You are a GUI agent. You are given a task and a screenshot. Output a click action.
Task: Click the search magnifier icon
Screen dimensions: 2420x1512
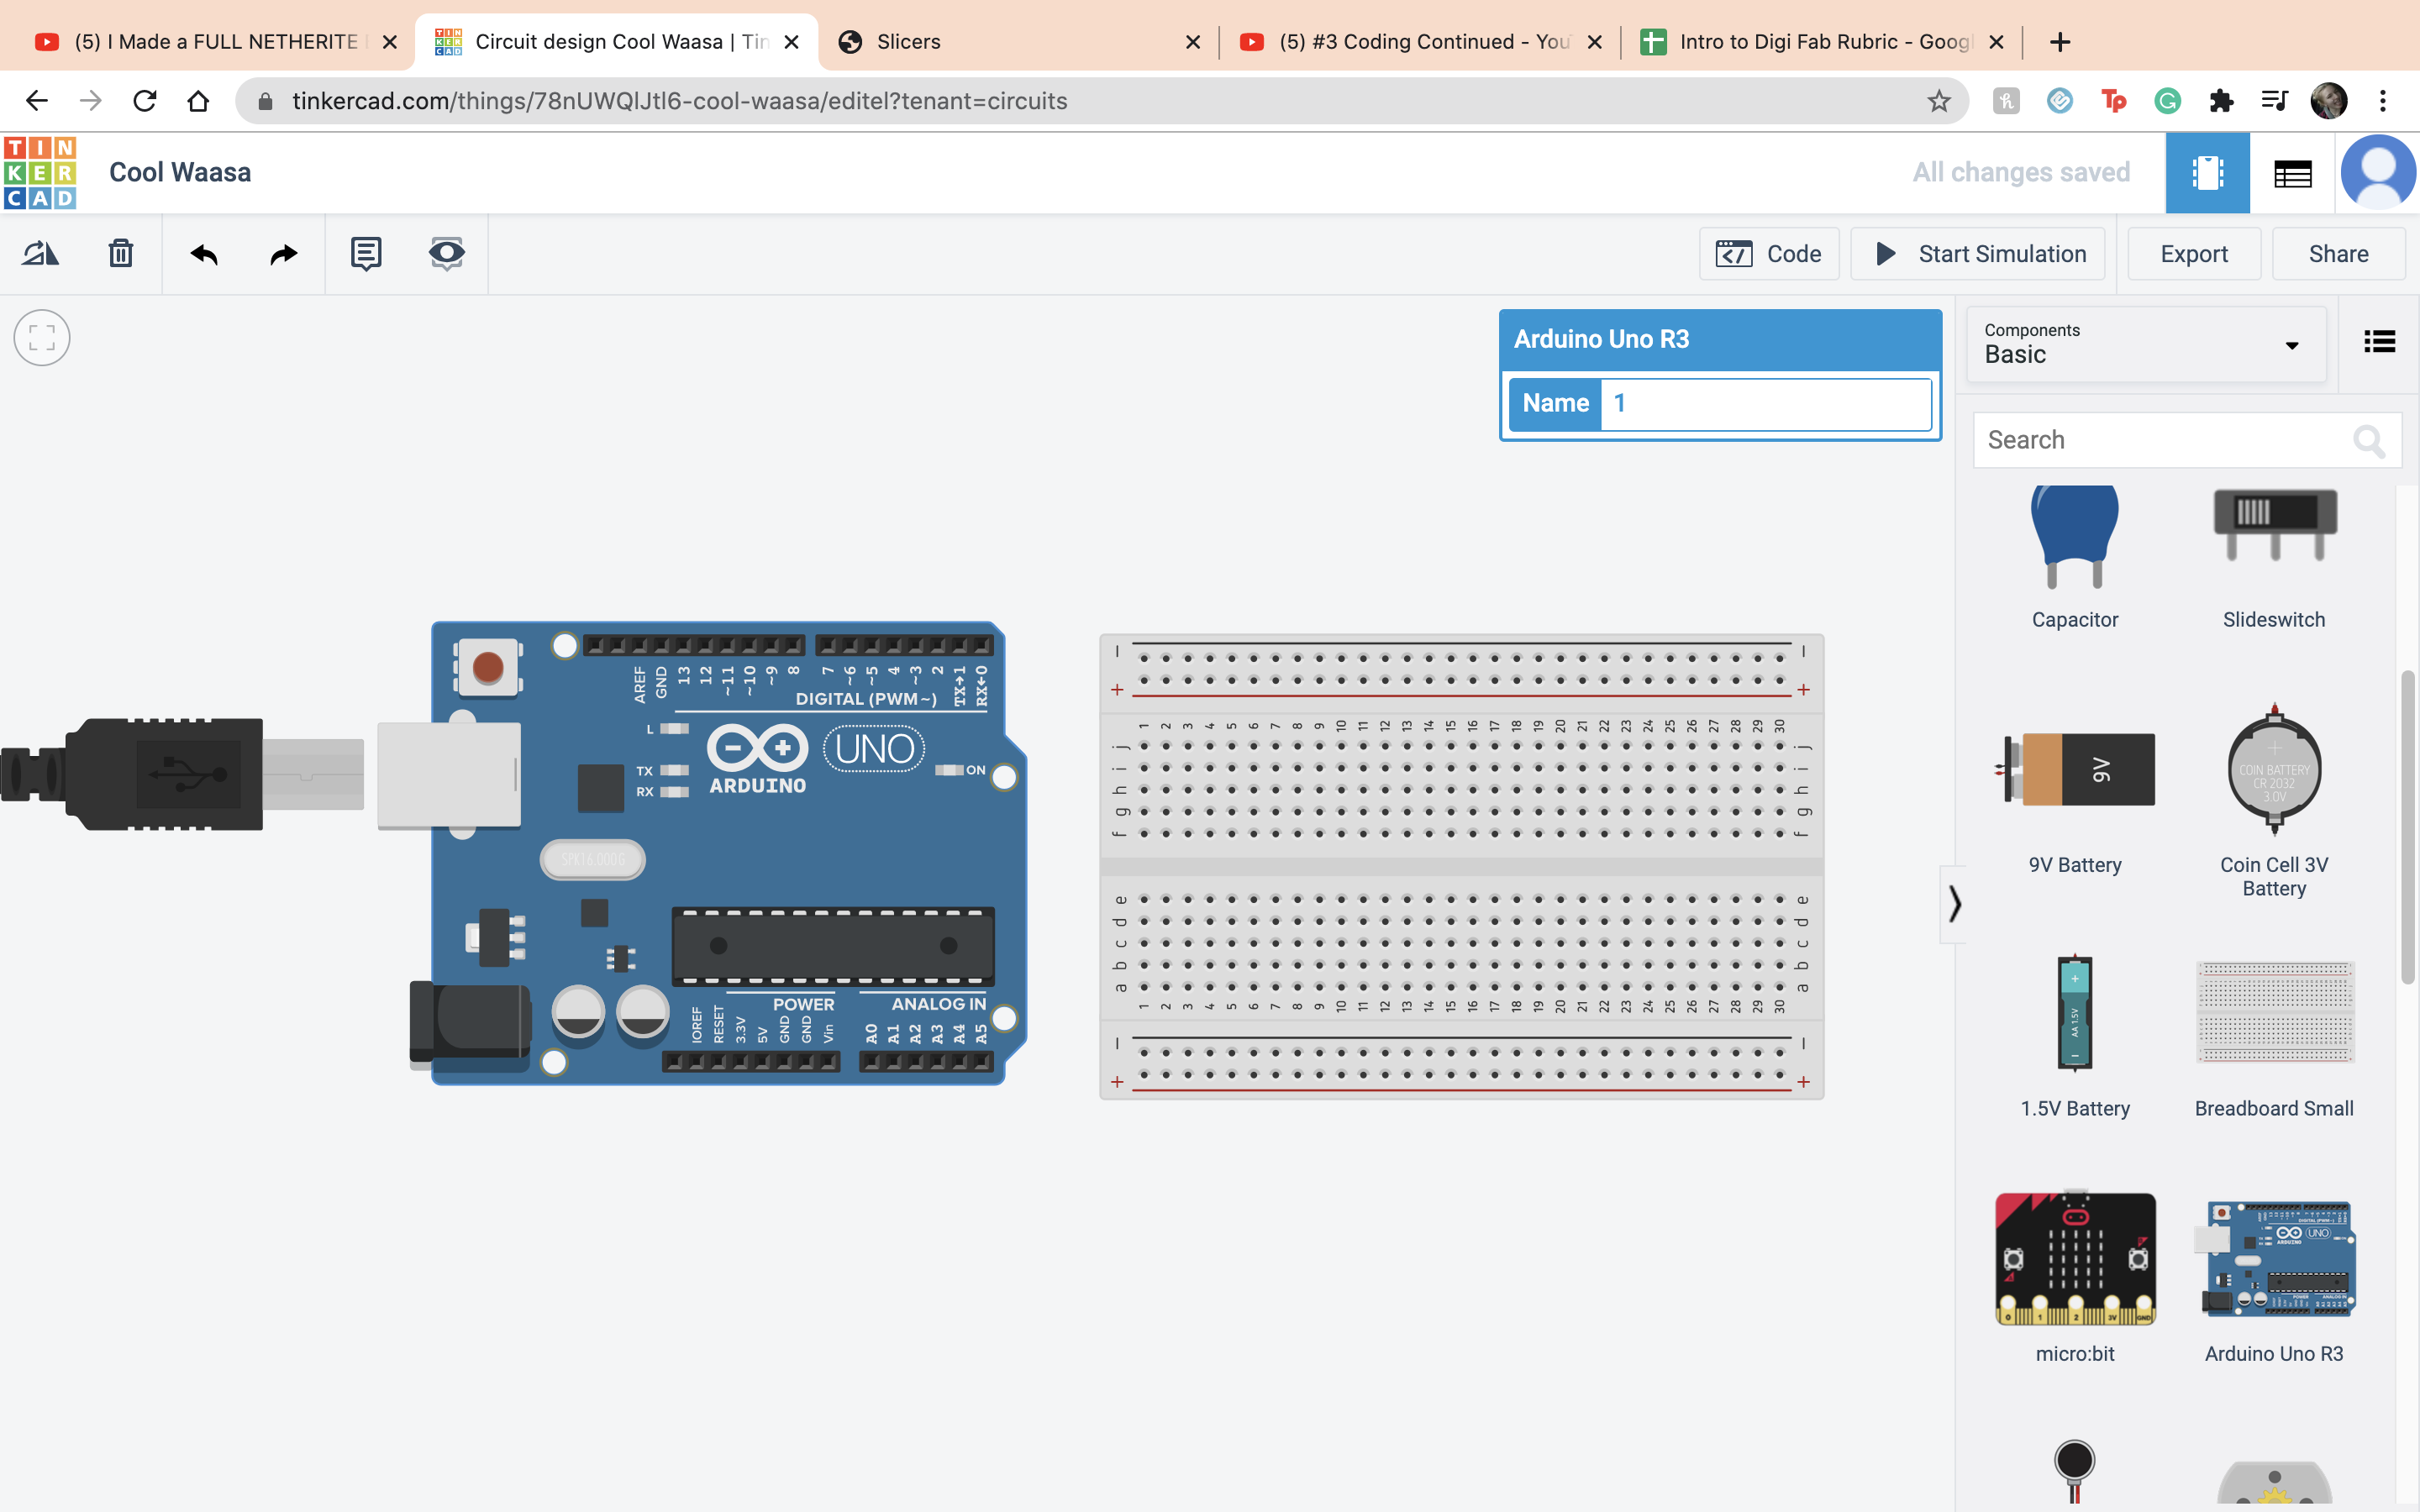(x=2369, y=440)
